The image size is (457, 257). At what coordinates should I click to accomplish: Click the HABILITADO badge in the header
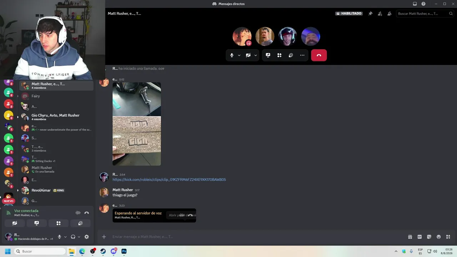coord(349,14)
